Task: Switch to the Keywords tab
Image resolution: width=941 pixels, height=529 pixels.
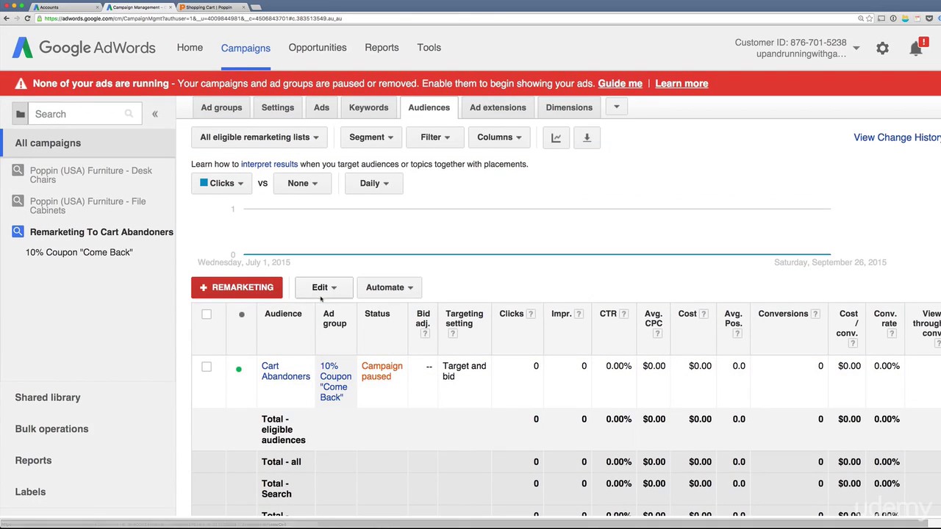Action: [x=368, y=108]
